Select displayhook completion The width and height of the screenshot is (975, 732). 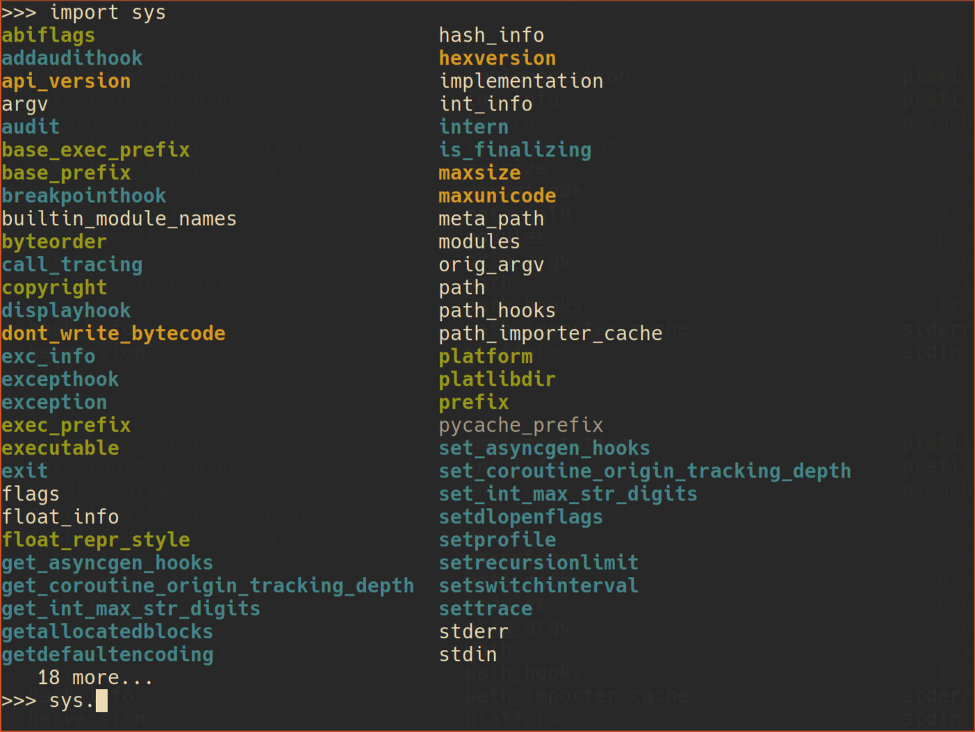pos(66,311)
